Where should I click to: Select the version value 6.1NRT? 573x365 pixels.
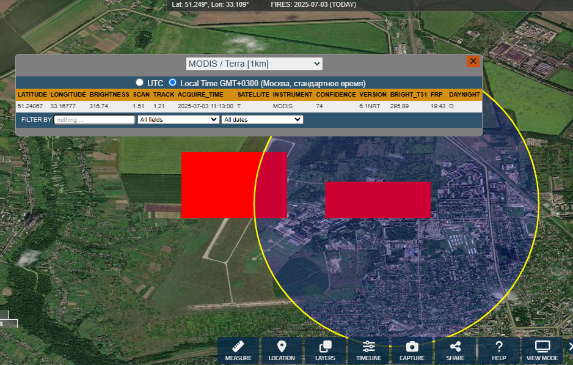tap(370, 106)
